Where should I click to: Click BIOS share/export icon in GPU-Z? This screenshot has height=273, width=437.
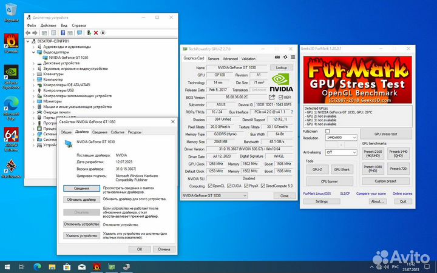[272, 97]
